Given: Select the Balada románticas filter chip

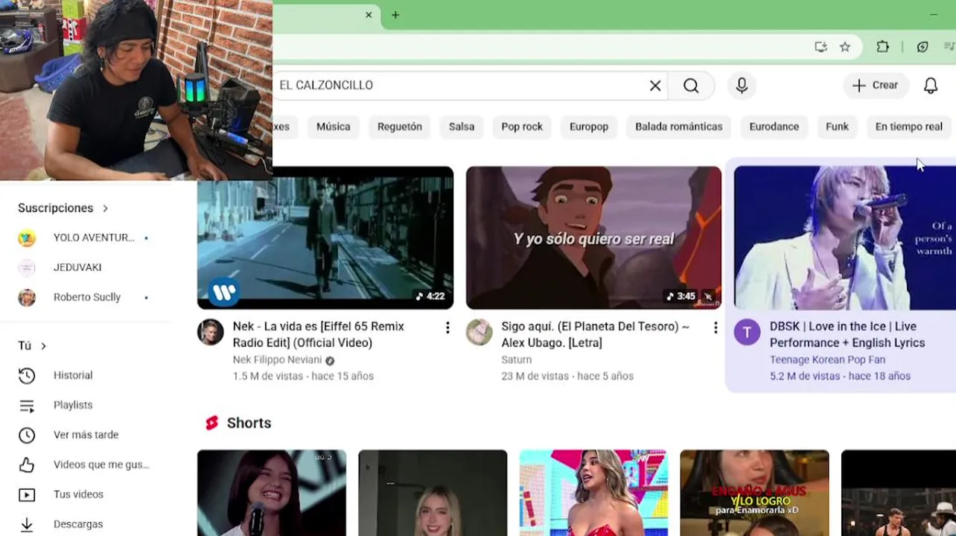Looking at the screenshot, I should 679,127.
